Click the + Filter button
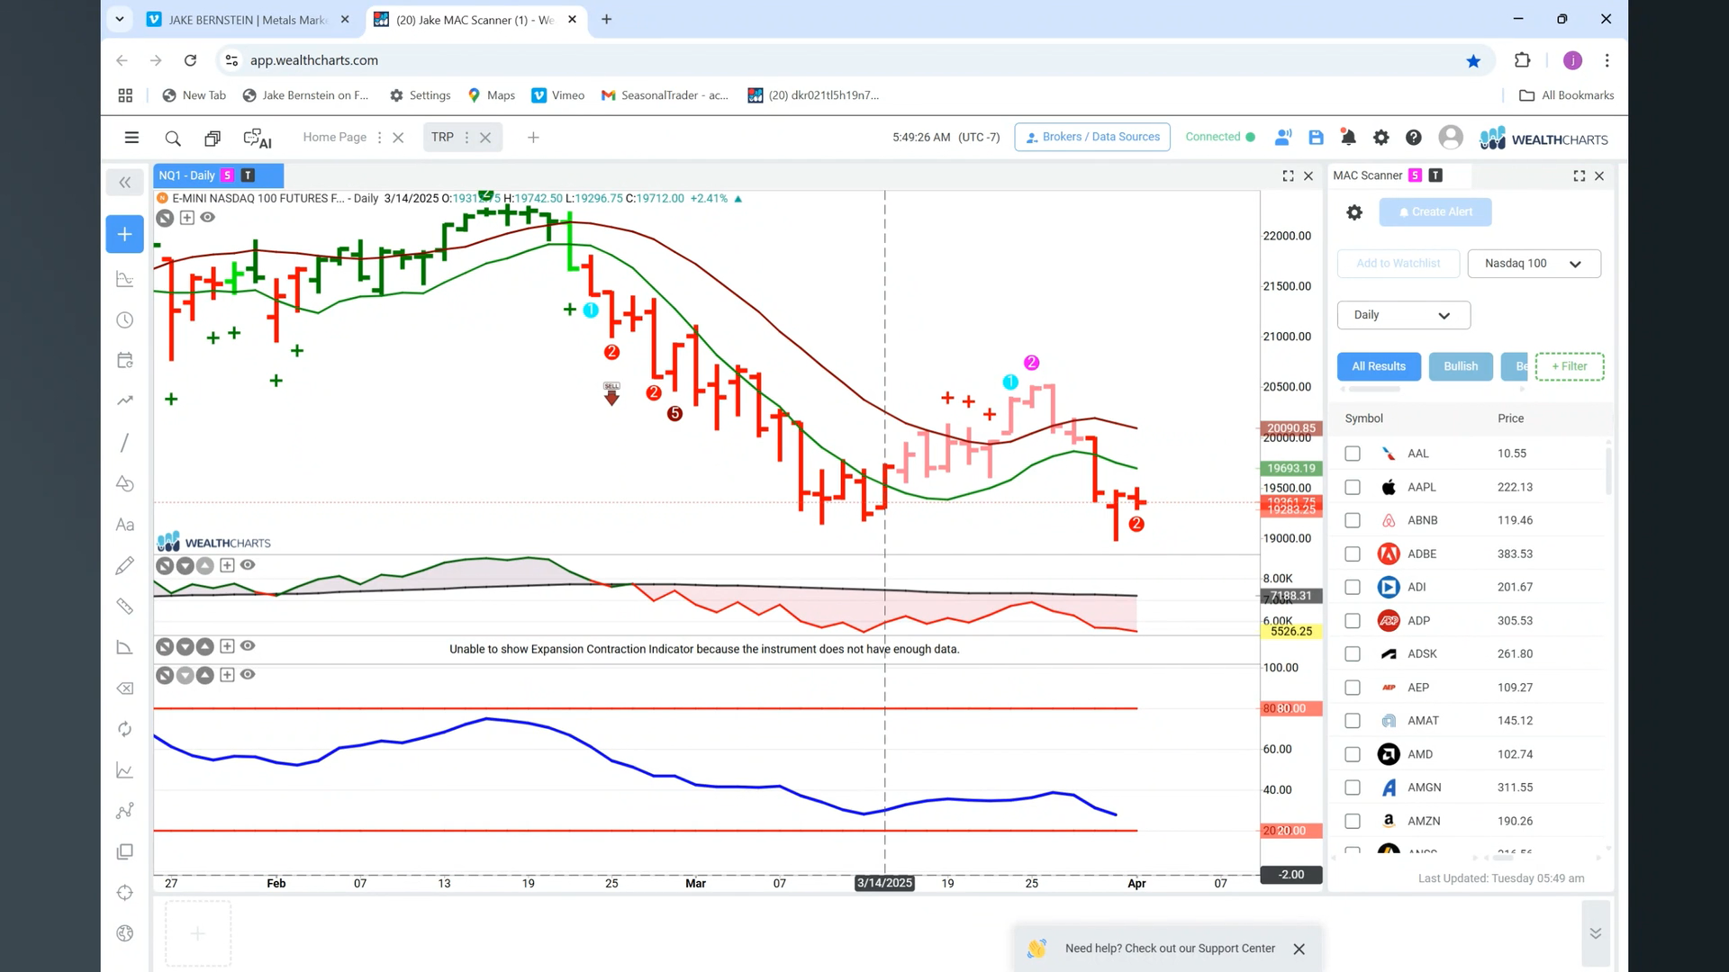1729x972 pixels. (1570, 366)
